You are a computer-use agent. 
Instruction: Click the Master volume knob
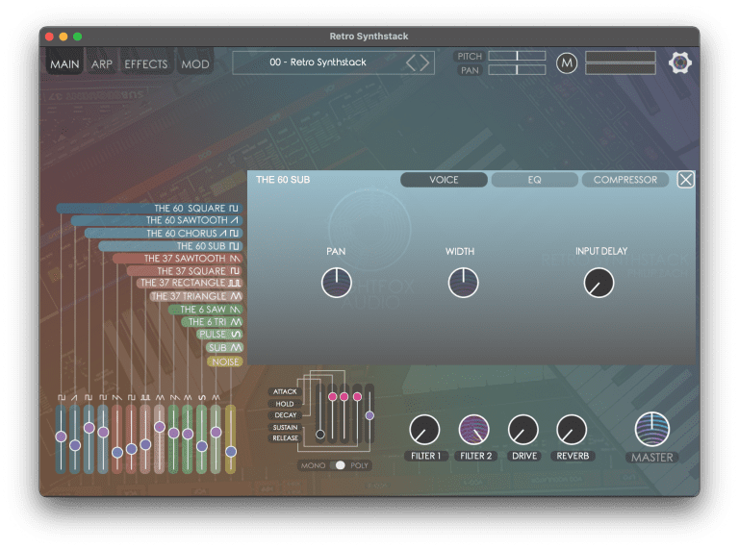(652, 429)
